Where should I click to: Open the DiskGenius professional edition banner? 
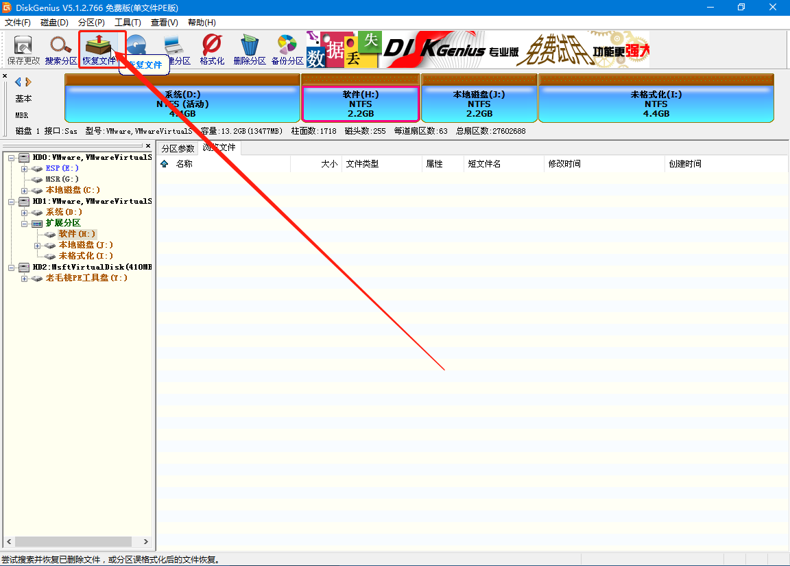[x=477, y=49]
